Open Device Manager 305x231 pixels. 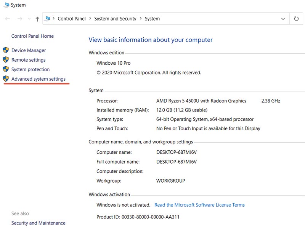coord(29,51)
